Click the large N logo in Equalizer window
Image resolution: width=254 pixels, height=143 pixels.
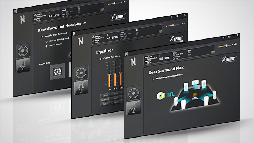[x=81, y=41]
